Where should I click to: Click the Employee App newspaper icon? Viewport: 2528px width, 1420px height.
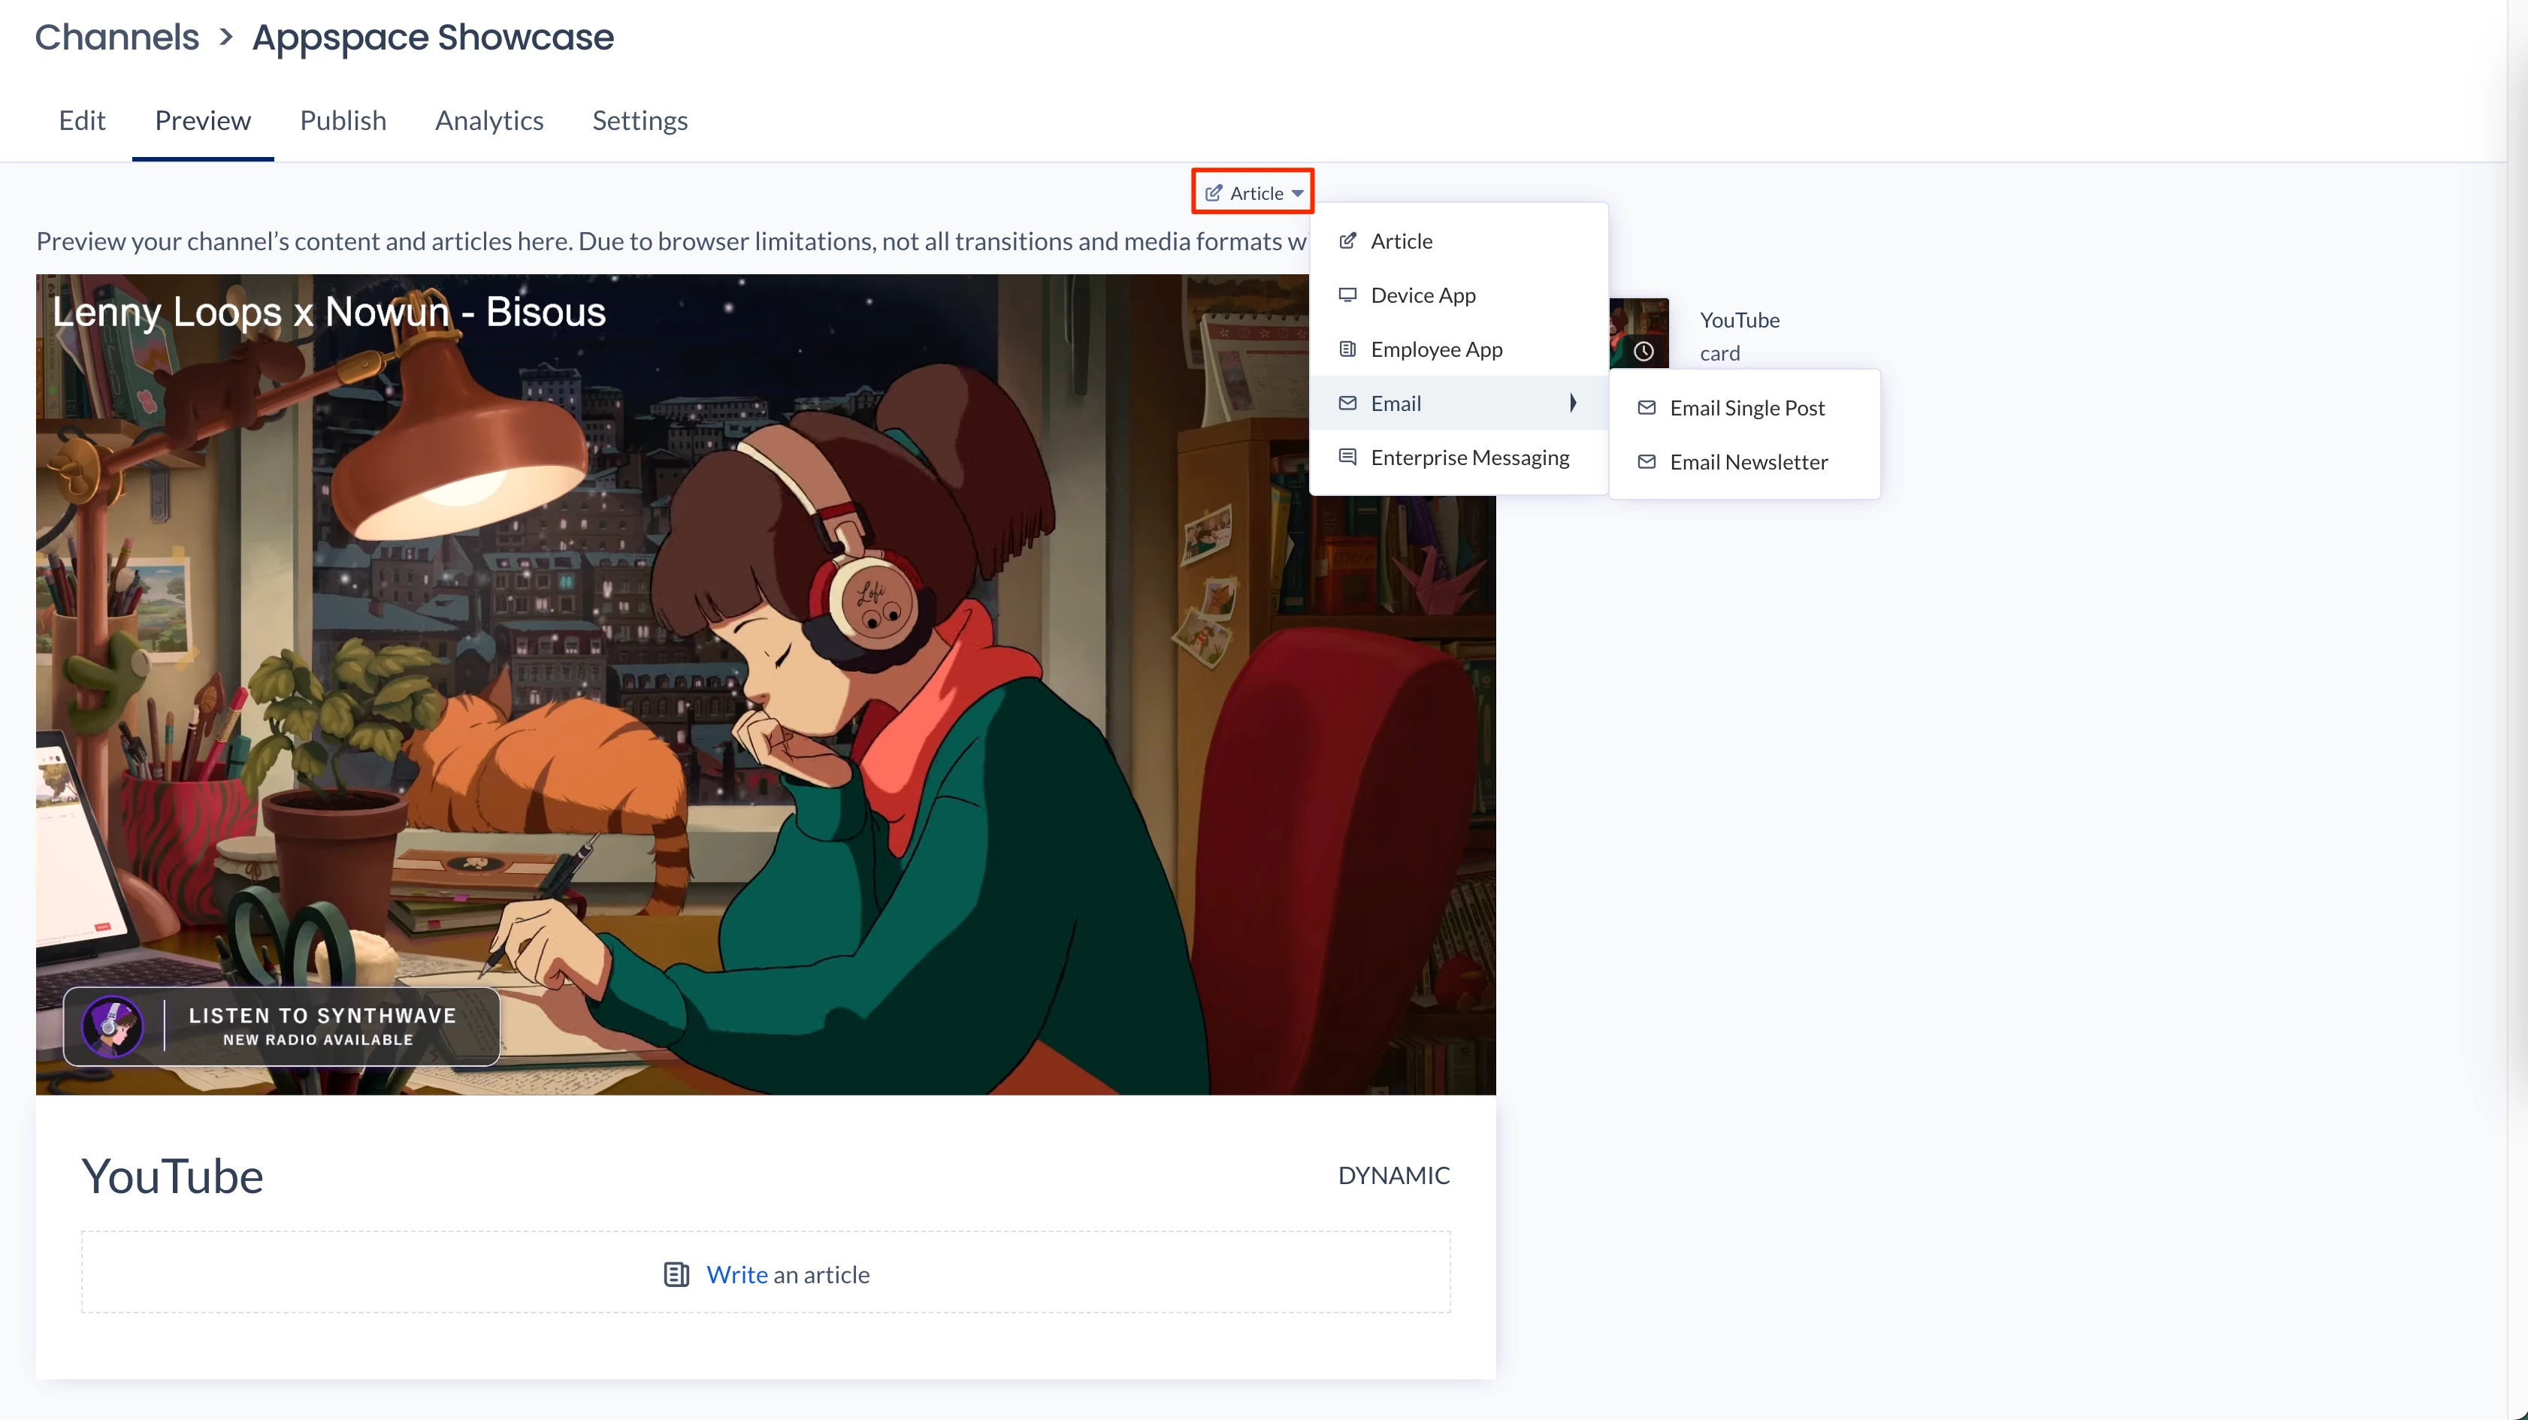(x=1347, y=349)
